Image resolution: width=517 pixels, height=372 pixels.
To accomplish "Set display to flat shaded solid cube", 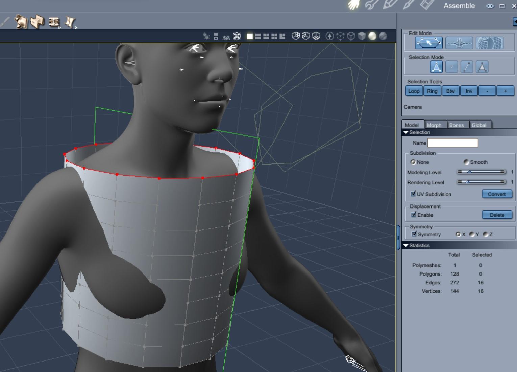I will pyautogui.click(x=362, y=36).
